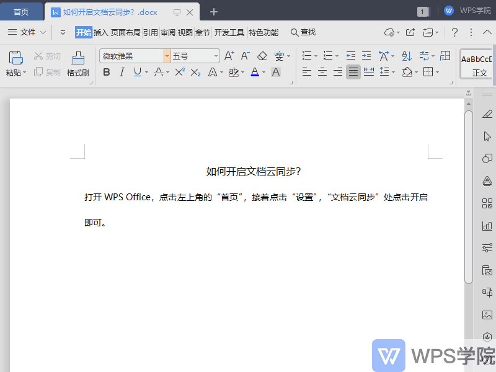This screenshot has height=372, width=496.
Task: Open help with question mark icon
Action: coord(454,32)
